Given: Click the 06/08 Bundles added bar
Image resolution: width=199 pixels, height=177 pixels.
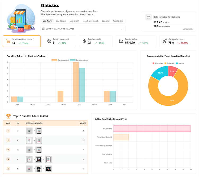Looking at the screenshot, I should tap(60, 97).
